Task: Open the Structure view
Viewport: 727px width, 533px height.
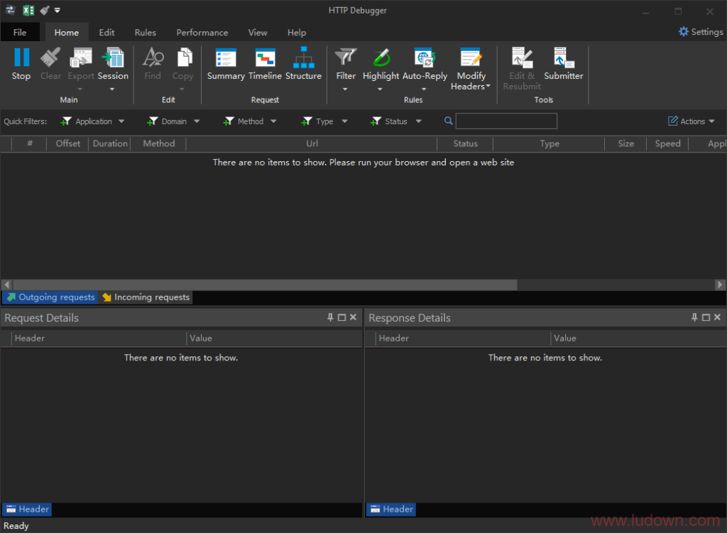Action: [x=303, y=64]
